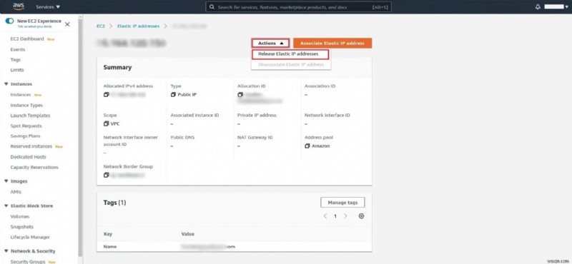Open Volumes in the sidebar
This screenshot has width=572, height=264.
click(x=20, y=217)
